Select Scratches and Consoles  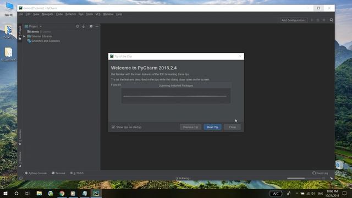pyautogui.click(x=46, y=41)
